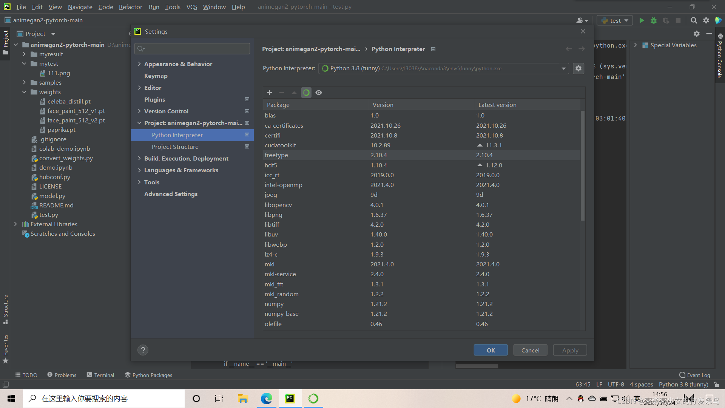Open IDE settings gear in toolbar

[x=706, y=20]
